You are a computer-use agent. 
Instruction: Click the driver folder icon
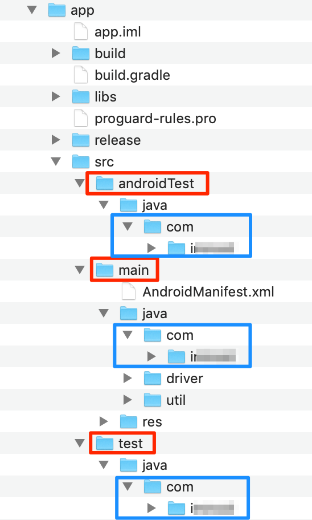153,378
